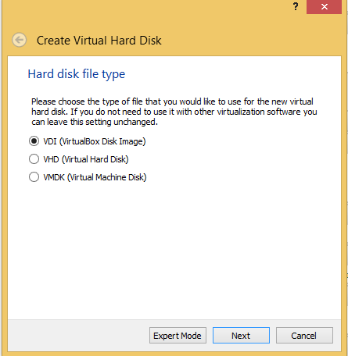Viewport: 348px width, 356px height.
Task: Click the gray button bar left of Expert Mode
Action: pos(78,336)
